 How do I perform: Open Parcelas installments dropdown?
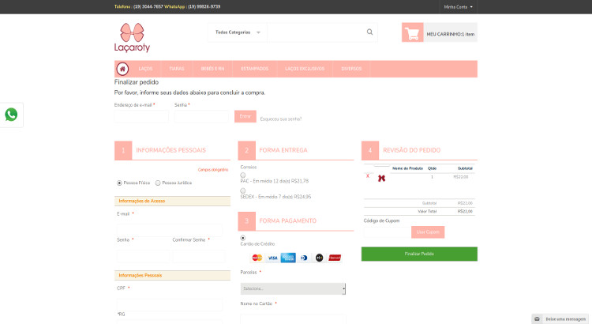click(x=293, y=289)
